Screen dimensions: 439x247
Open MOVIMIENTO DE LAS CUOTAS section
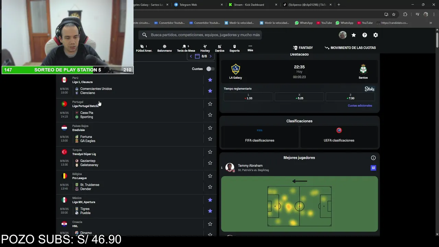(350, 48)
